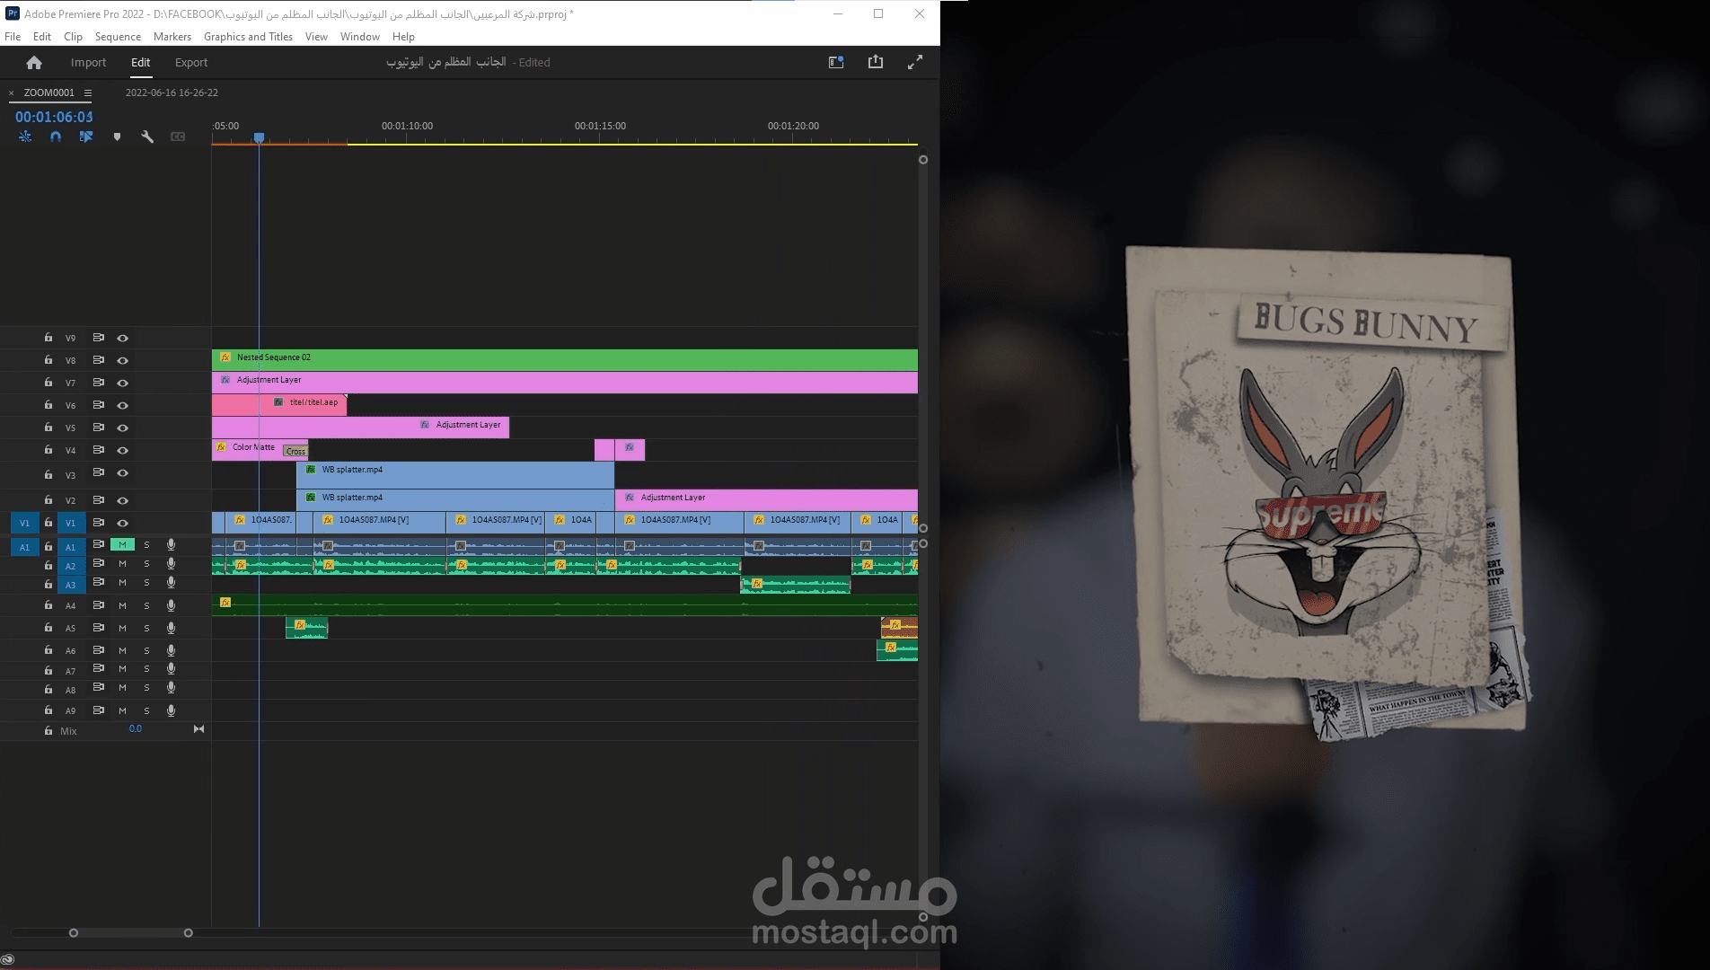
Task: Lock the Mix track padlock
Action: click(x=48, y=730)
